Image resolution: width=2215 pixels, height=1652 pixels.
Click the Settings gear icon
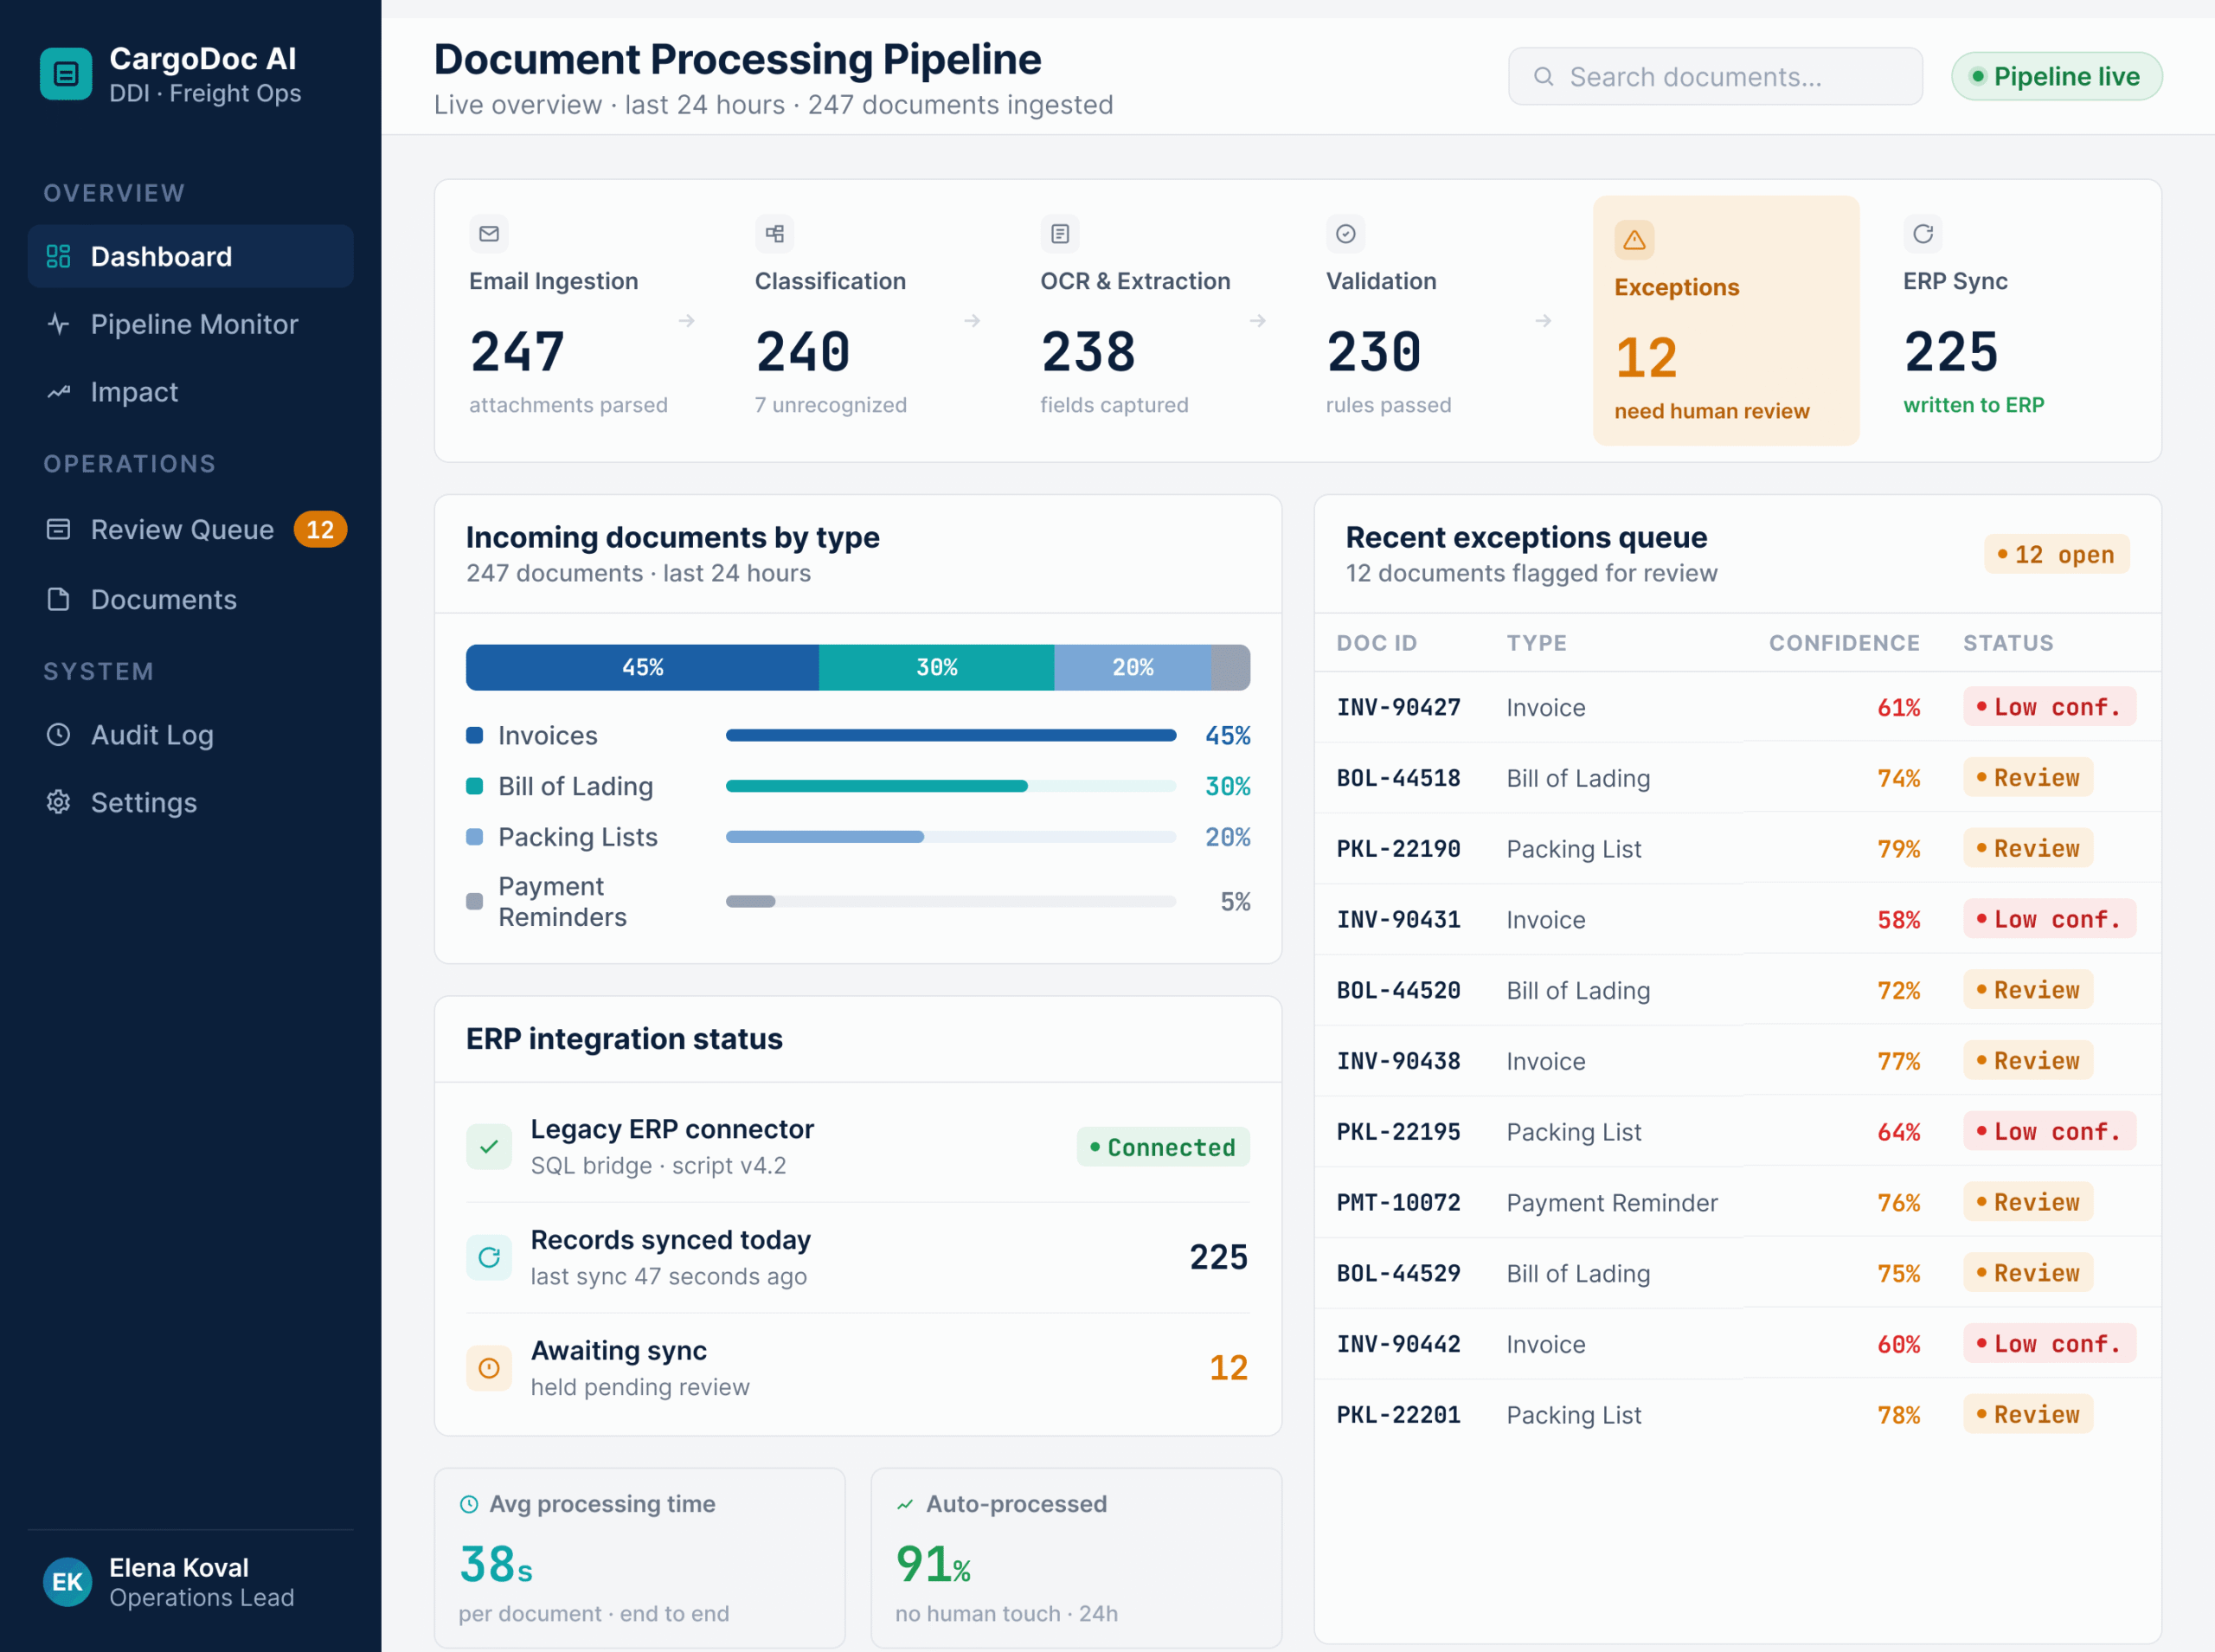point(59,802)
